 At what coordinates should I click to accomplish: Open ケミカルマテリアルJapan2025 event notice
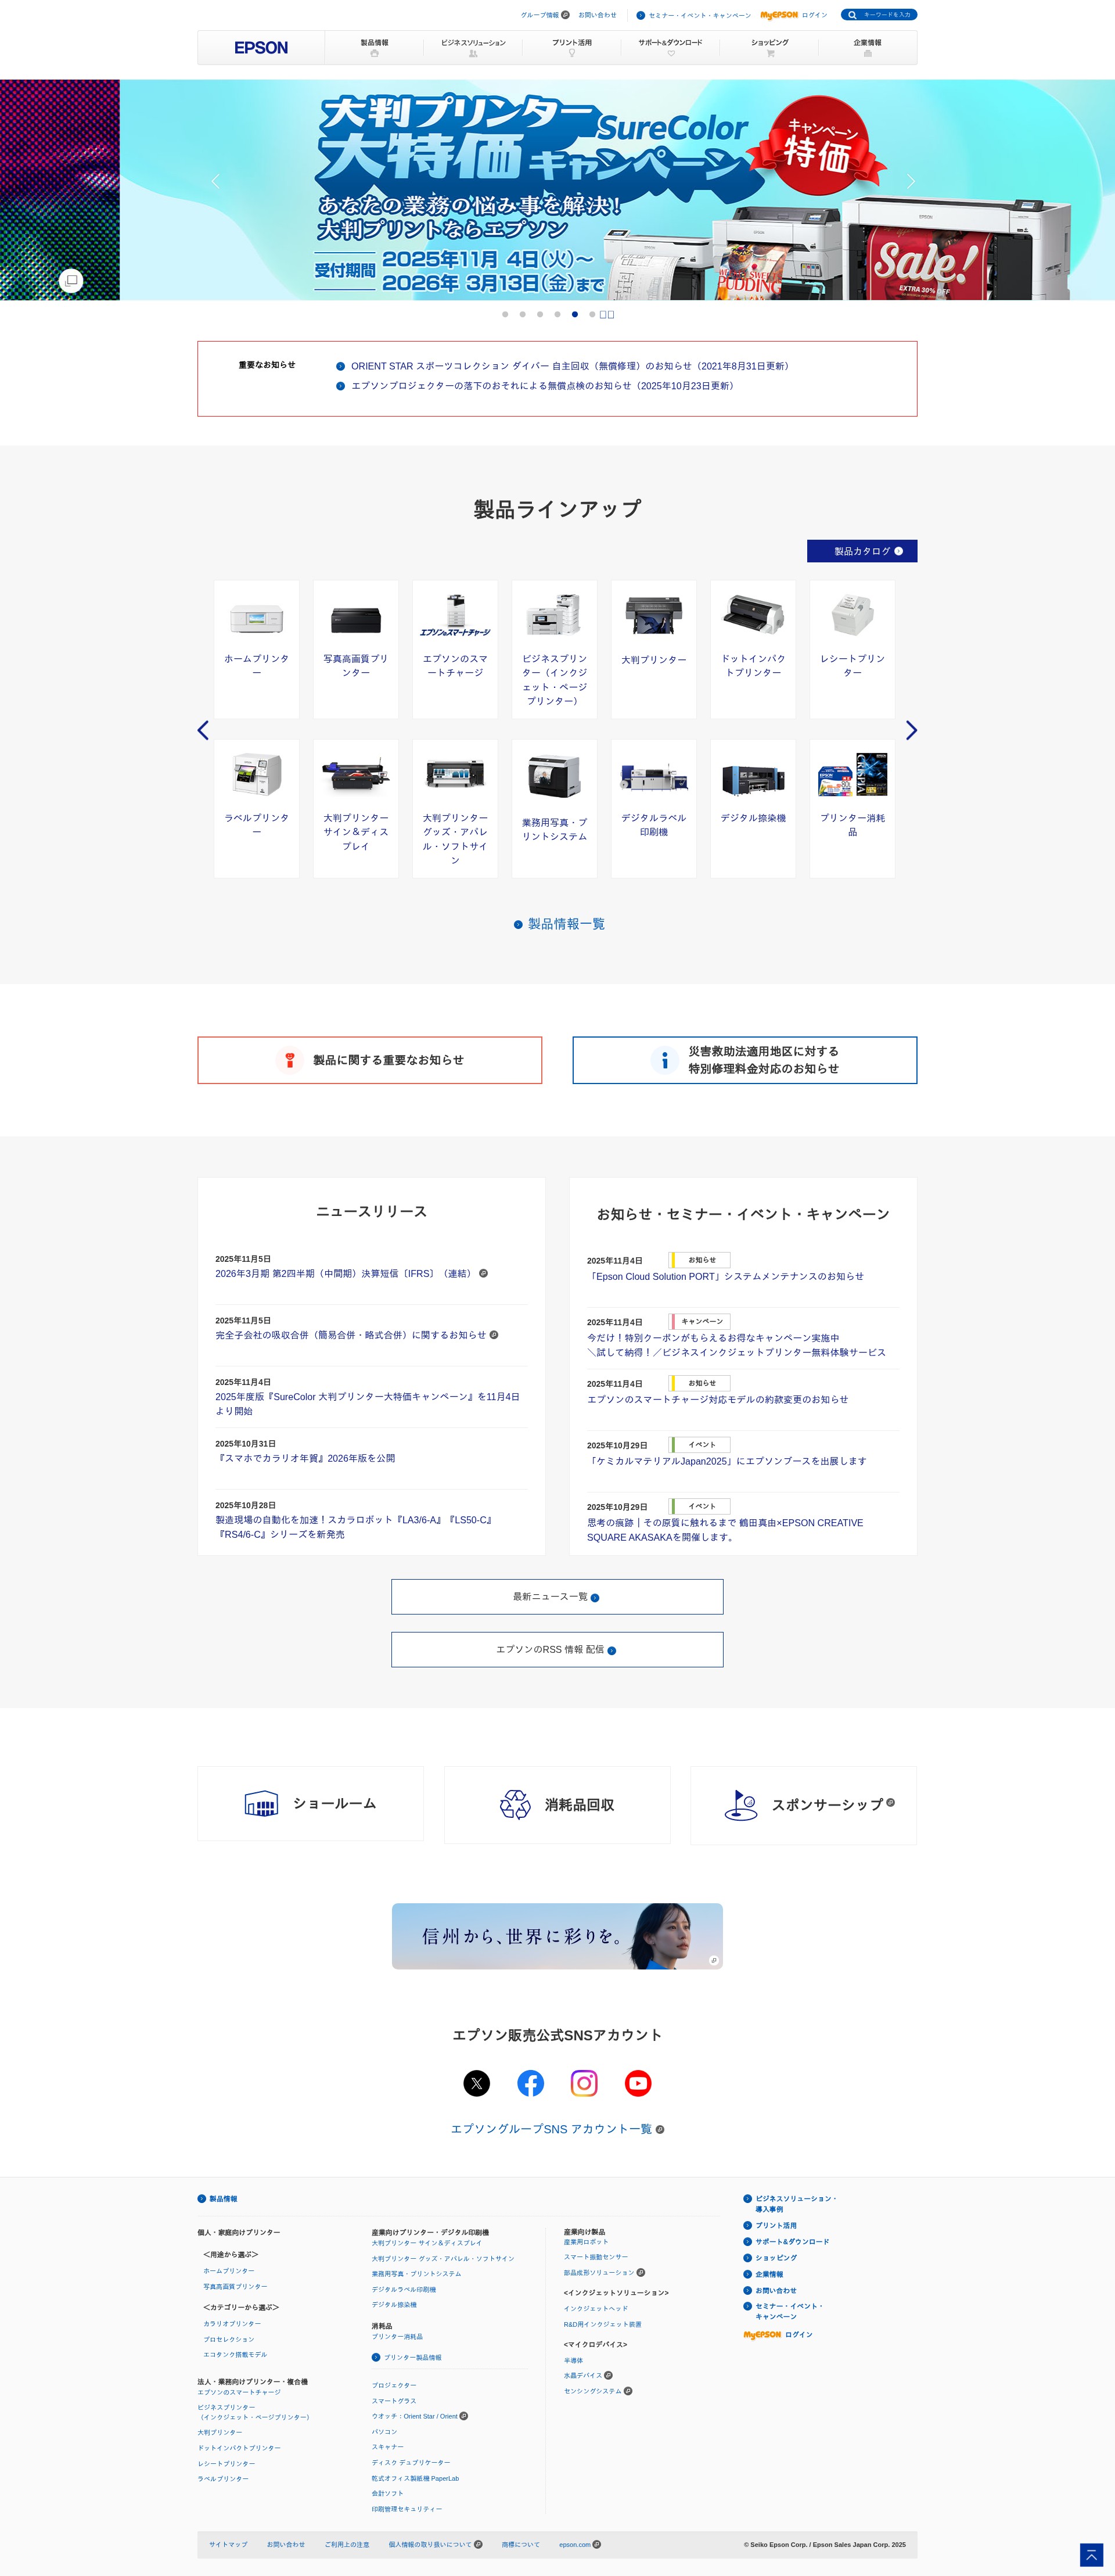pyautogui.click(x=727, y=1461)
